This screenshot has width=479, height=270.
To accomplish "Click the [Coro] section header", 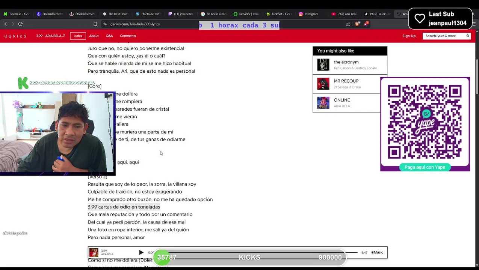I will (95, 86).
